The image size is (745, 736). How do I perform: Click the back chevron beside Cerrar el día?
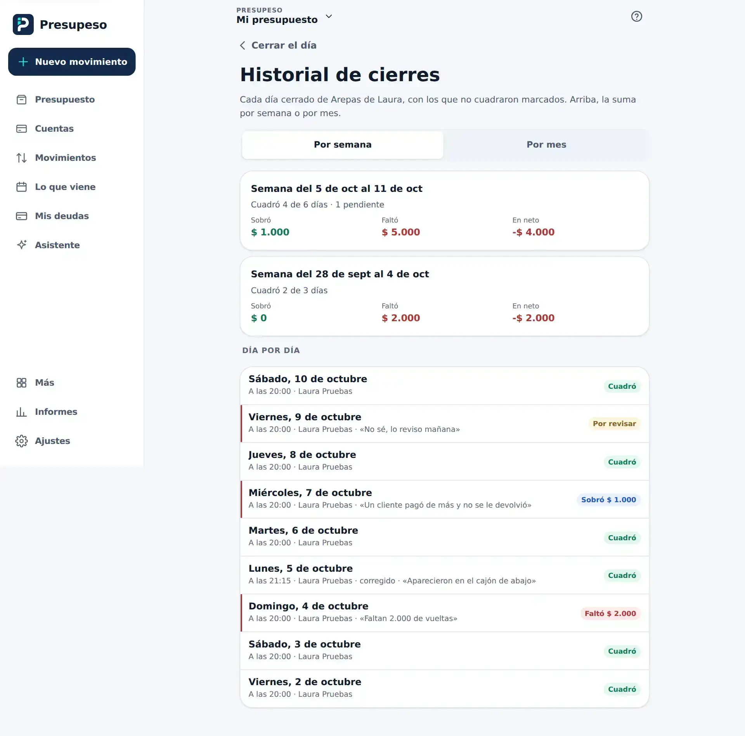pos(243,45)
